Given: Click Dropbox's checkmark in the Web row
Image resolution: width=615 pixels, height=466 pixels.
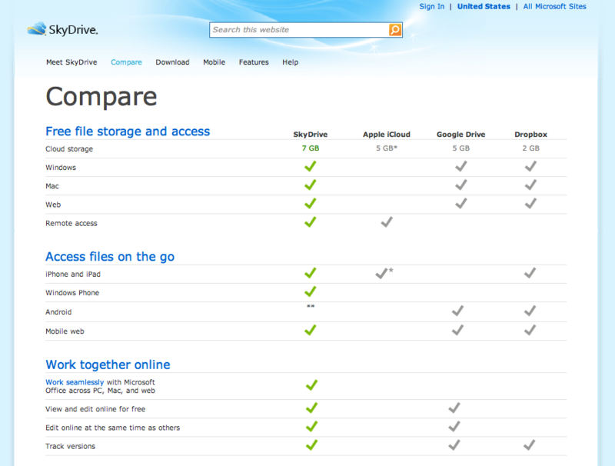Looking at the screenshot, I should (530, 203).
